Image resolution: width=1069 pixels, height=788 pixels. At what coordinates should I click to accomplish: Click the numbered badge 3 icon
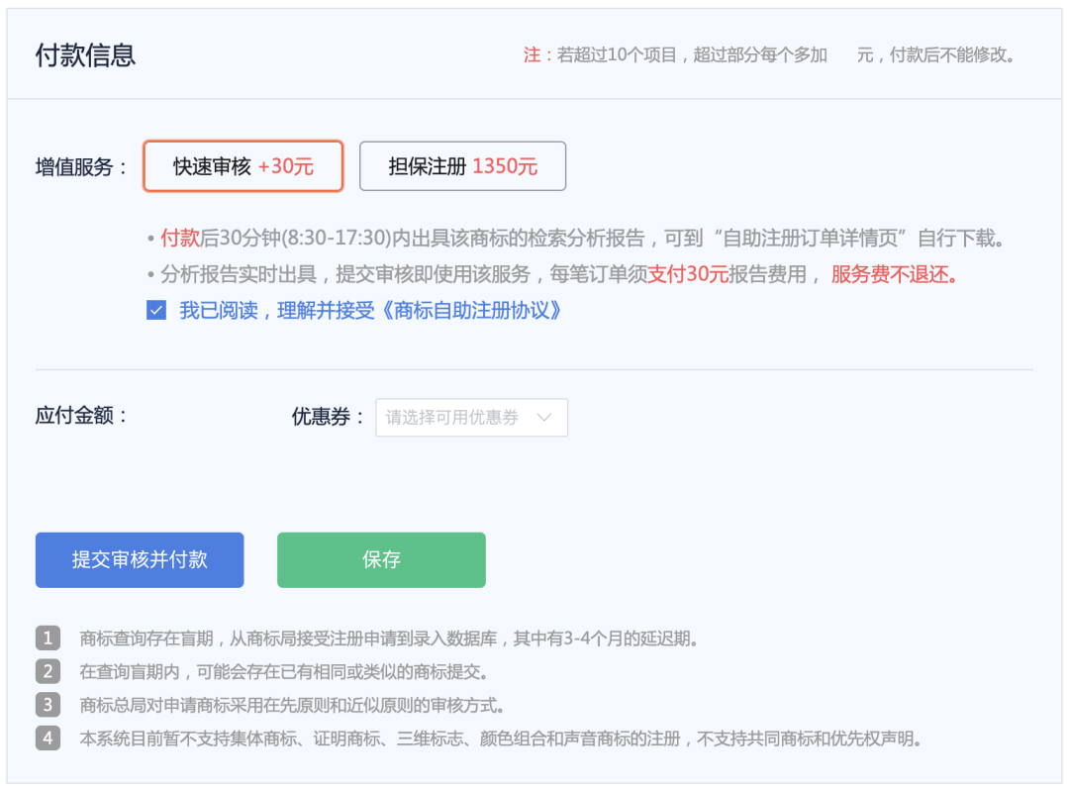pos(48,704)
